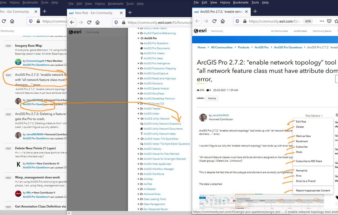Expand the Data Management node

pos(138,204)
